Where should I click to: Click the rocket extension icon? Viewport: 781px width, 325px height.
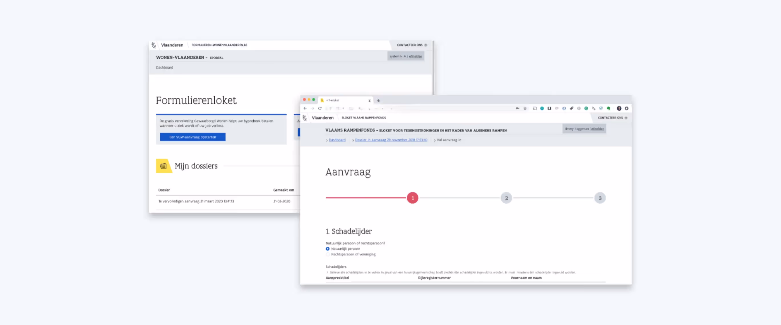click(x=571, y=108)
